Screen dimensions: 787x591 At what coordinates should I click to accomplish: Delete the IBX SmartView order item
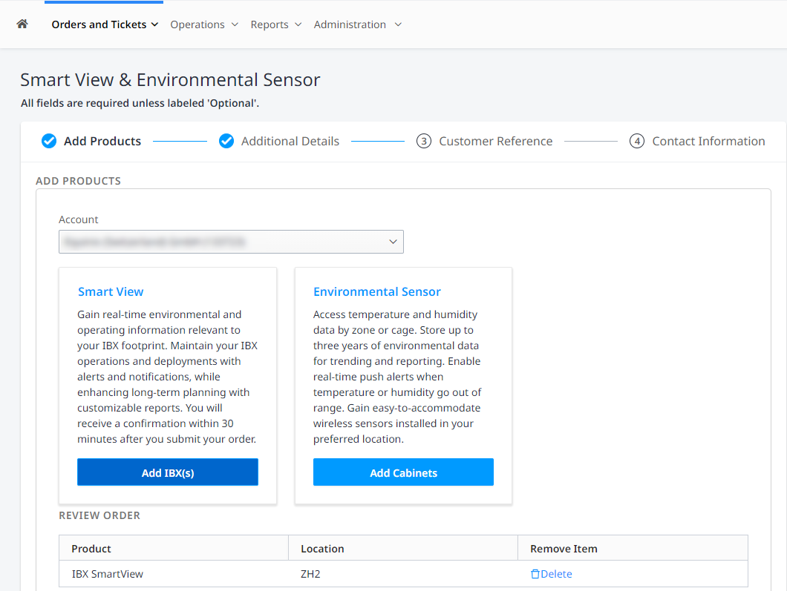click(x=551, y=574)
